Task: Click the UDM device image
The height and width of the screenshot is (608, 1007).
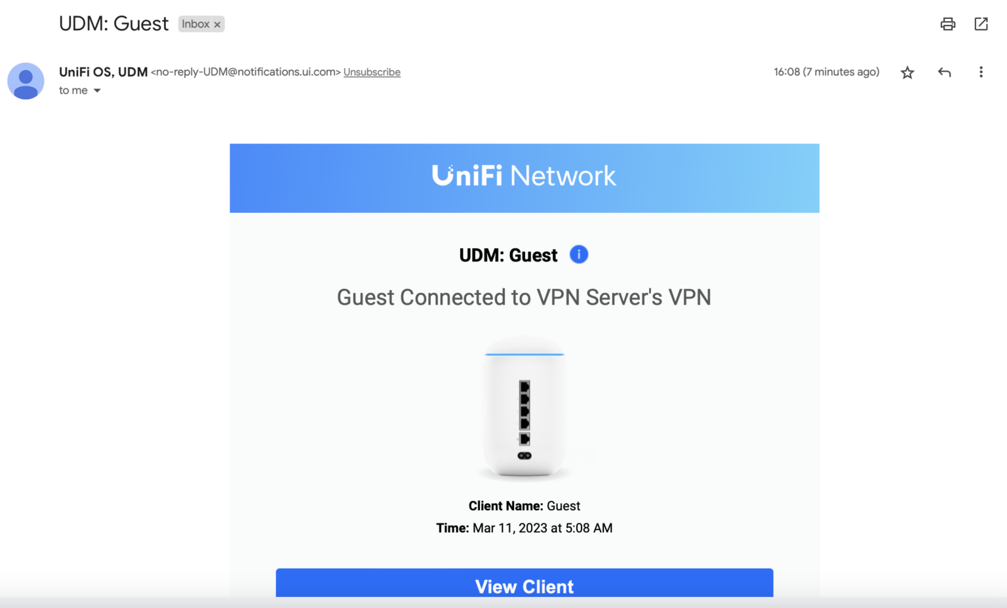Action: coord(524,408)
